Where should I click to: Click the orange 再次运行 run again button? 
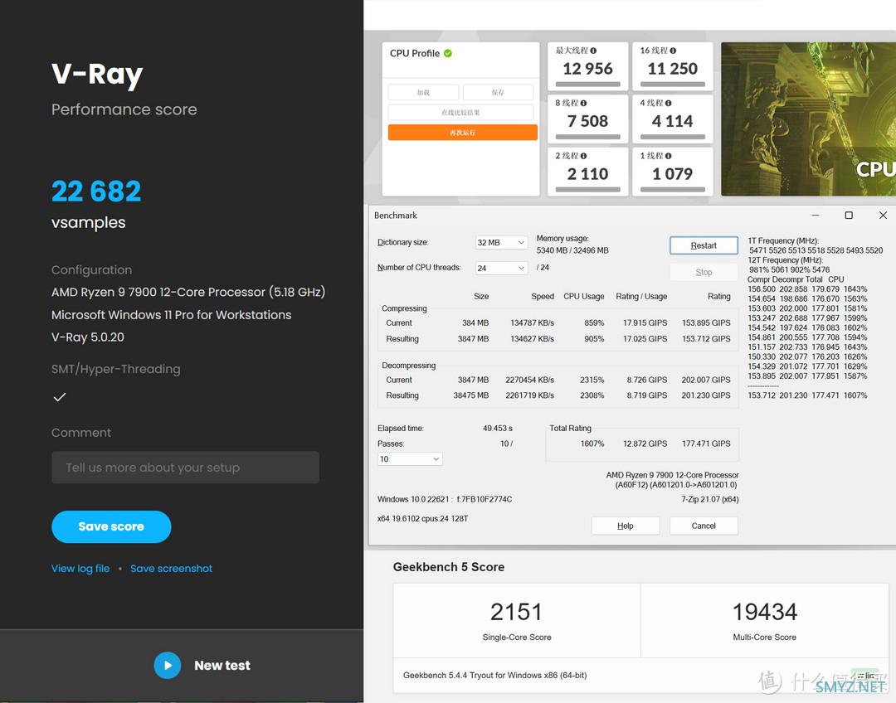point(462,133)
